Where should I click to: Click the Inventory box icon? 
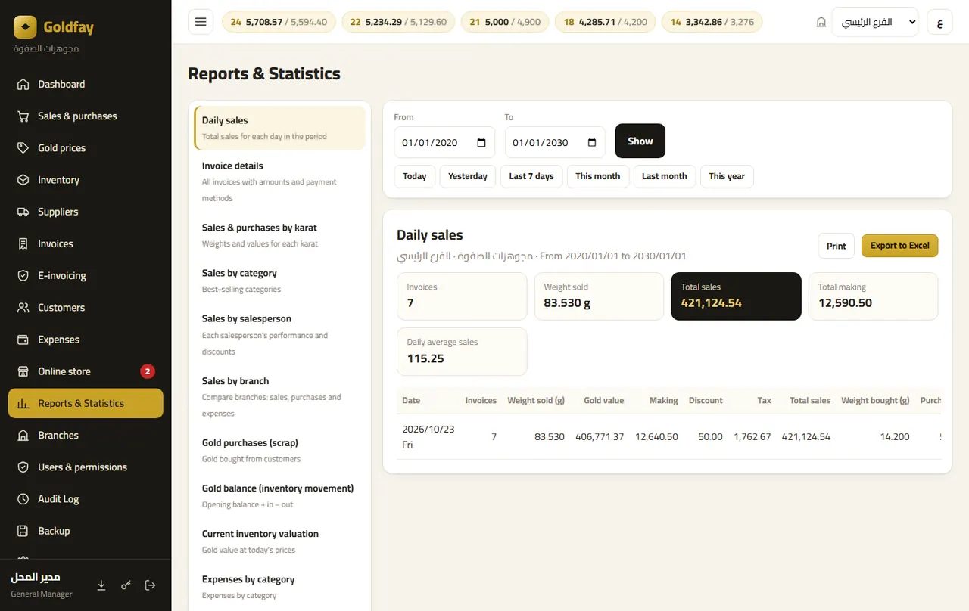[x=23, y=180]
